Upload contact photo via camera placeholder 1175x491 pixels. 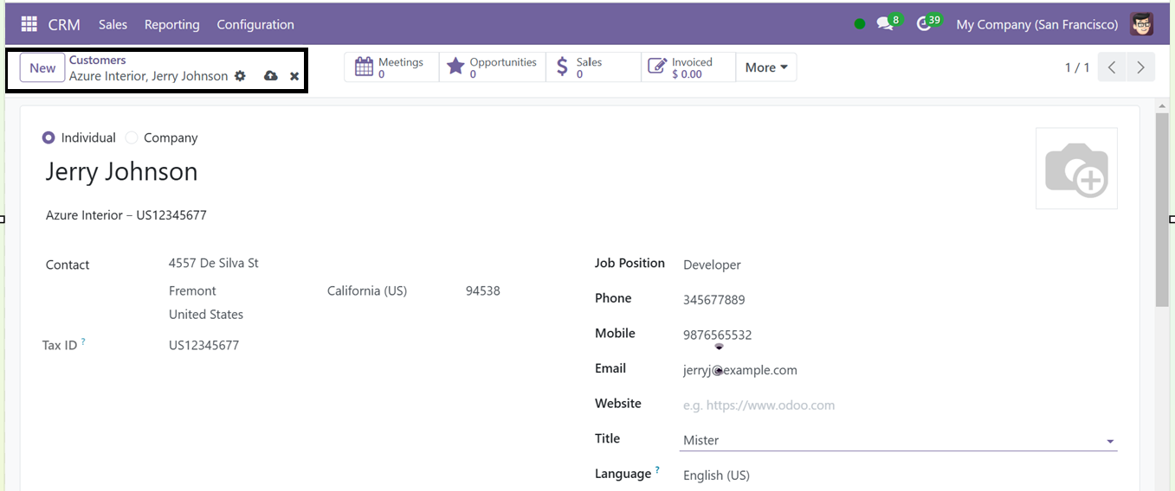tap(1076, 169)
